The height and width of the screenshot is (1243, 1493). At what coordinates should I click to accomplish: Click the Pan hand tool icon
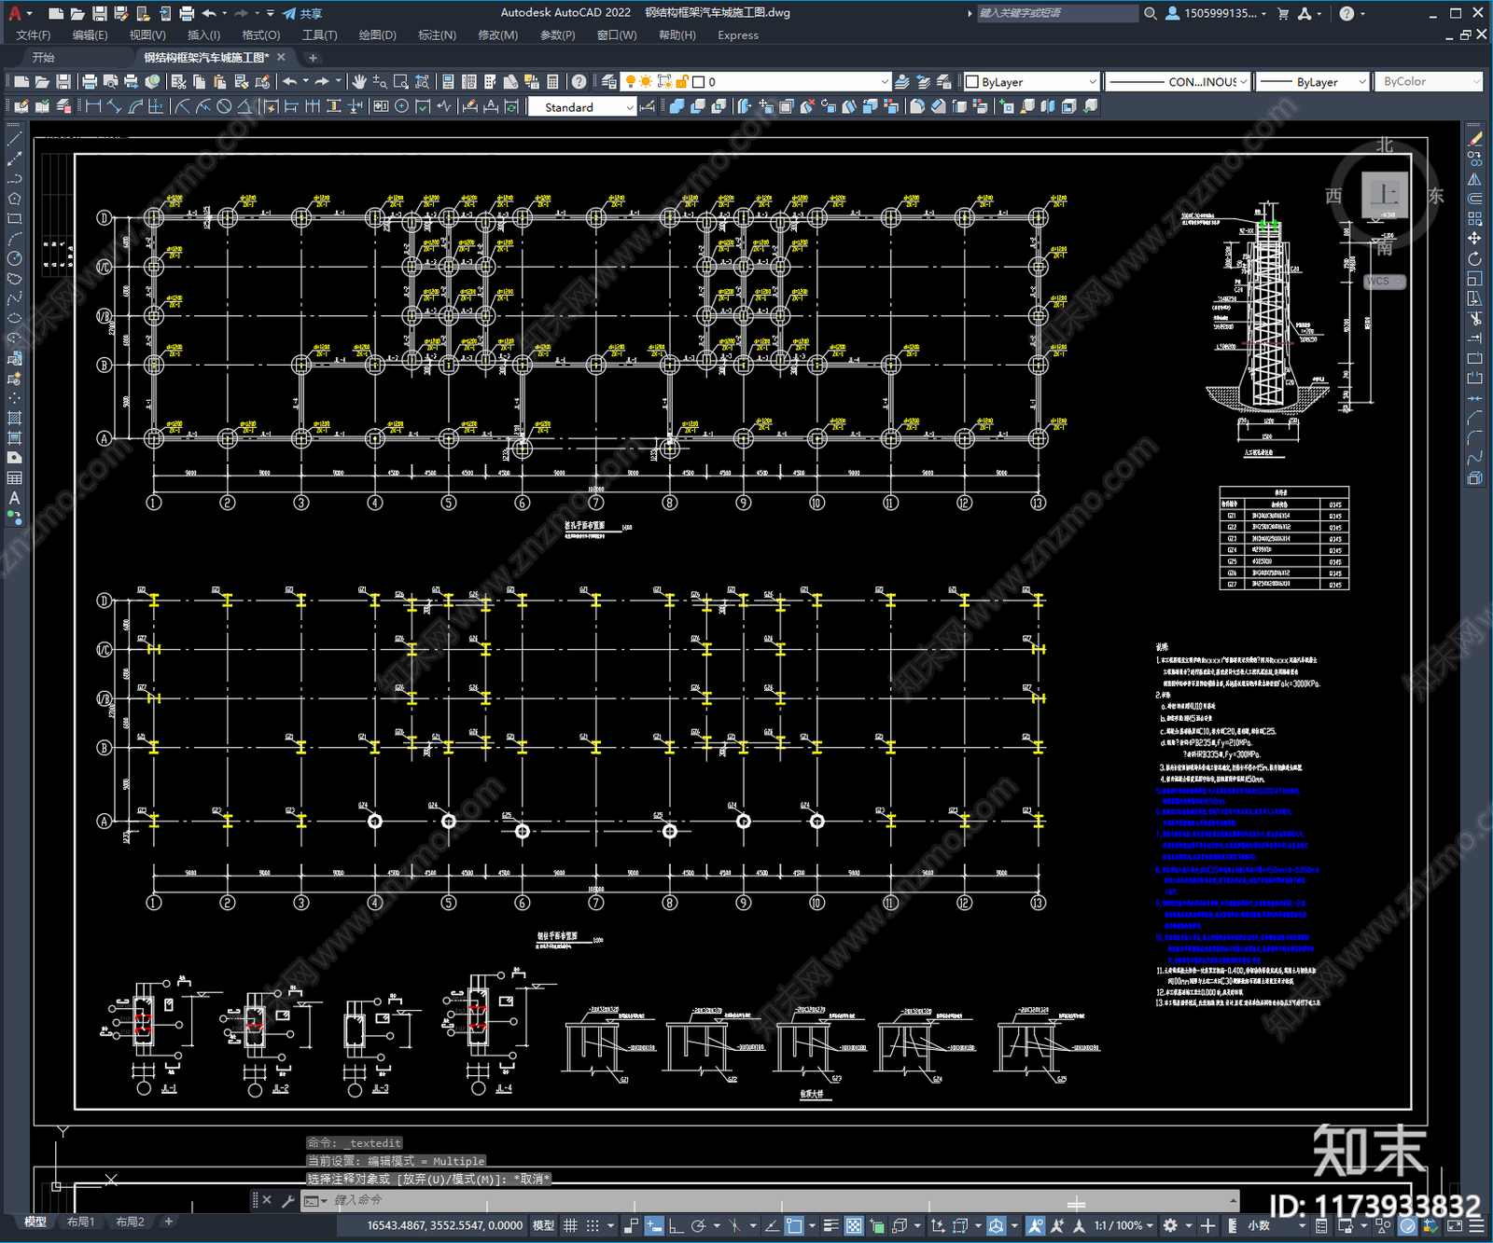[359, 82]
